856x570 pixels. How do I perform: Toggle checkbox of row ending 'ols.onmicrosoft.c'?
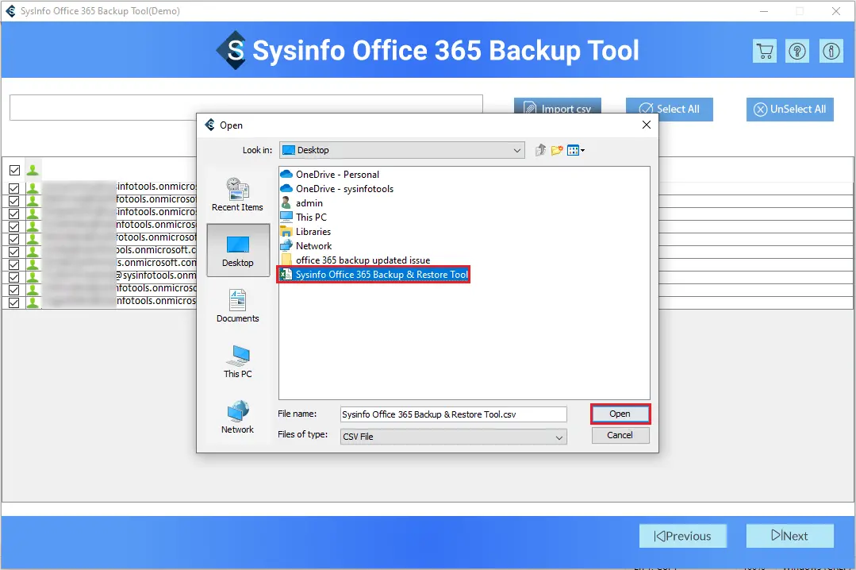coord(14,252)
